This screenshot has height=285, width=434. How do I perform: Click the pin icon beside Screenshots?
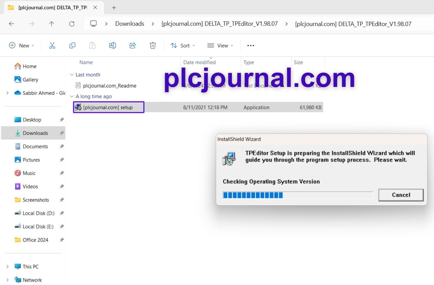click(62, 200)
